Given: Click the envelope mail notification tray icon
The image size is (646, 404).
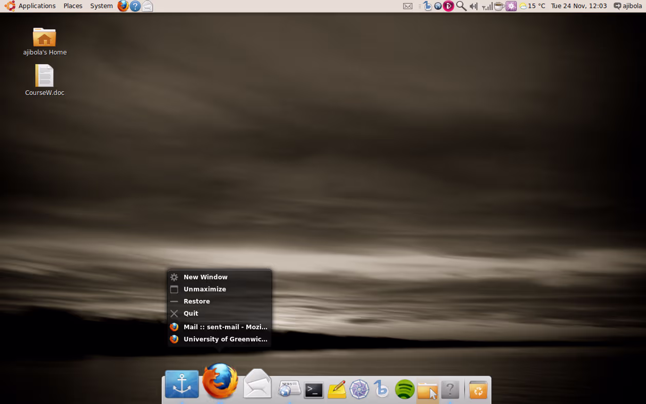Looking at the screenshot, I should click(408, 6).
